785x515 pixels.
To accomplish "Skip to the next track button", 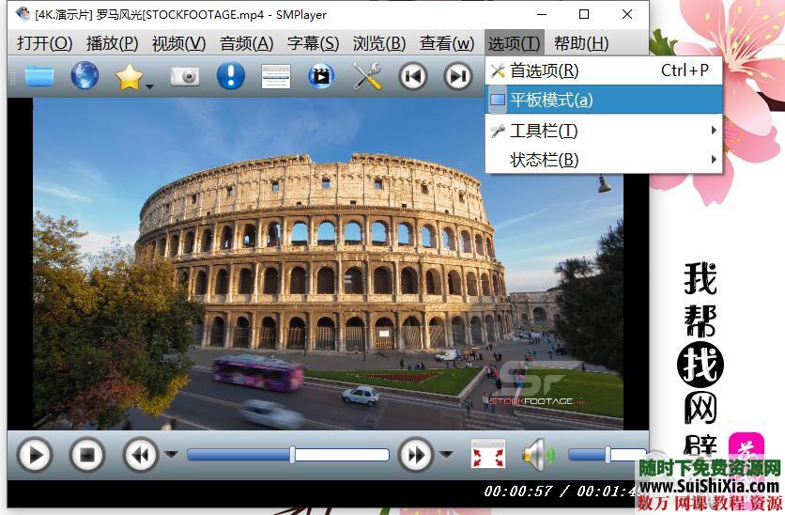I will coord(458,76).
